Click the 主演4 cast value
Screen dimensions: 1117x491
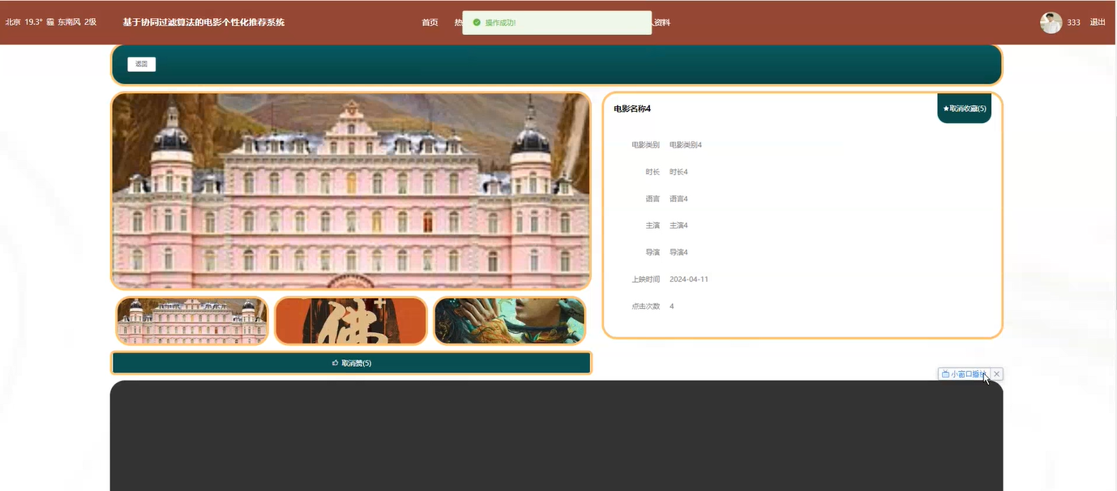tap(678, 225)
